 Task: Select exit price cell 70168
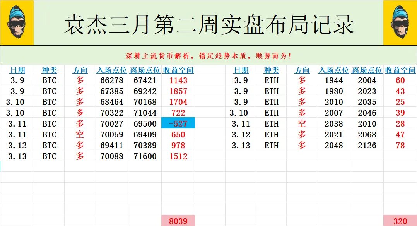(145, 102)
